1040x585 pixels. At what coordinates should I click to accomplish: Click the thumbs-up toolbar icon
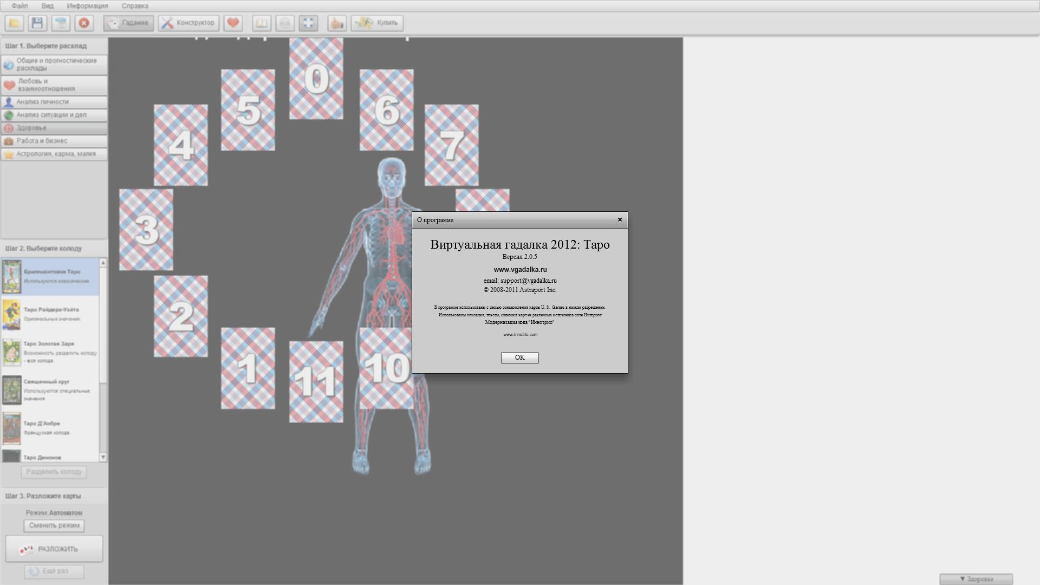coord(337,23)
